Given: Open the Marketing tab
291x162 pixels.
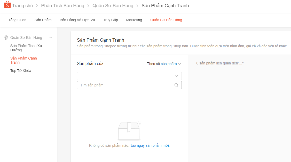Looking at the screenshot, I should tap(134, 20).
